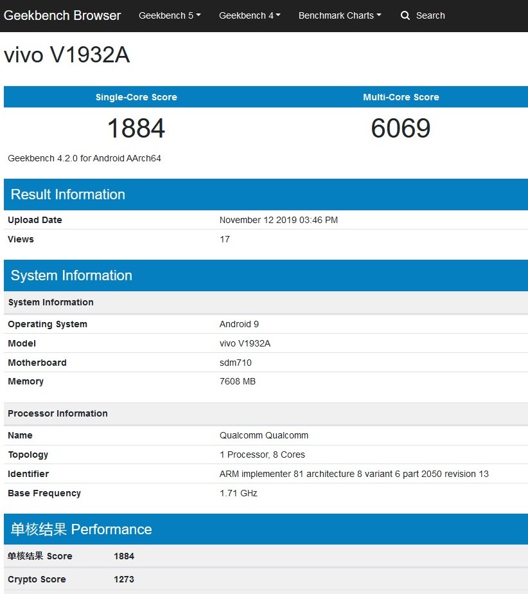Select the Qualcomm Qualcomm value
This screenshot has height=594, width=528.
[264, 436]
